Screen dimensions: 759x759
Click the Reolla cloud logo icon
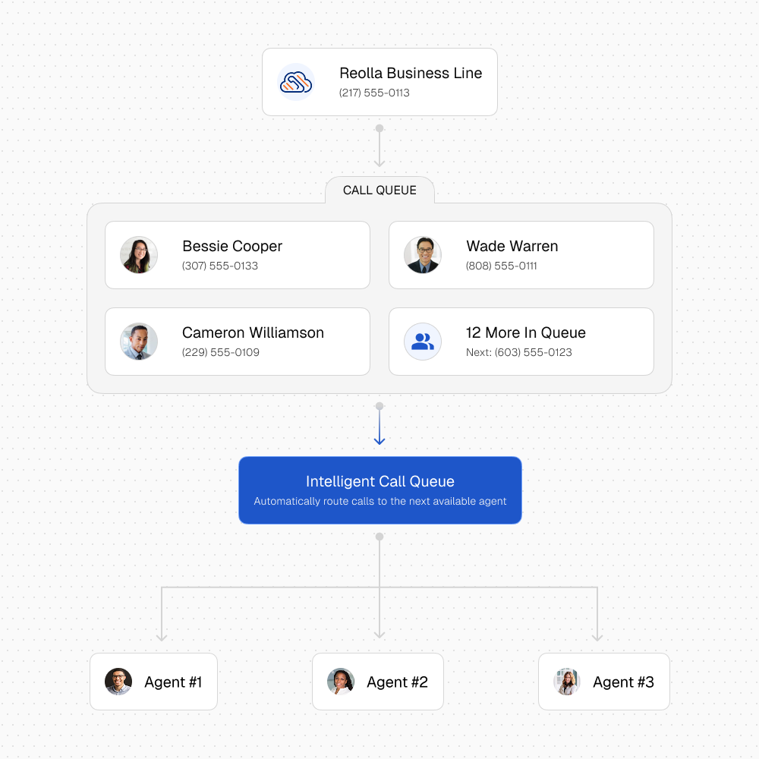click(x=296, y=82)
